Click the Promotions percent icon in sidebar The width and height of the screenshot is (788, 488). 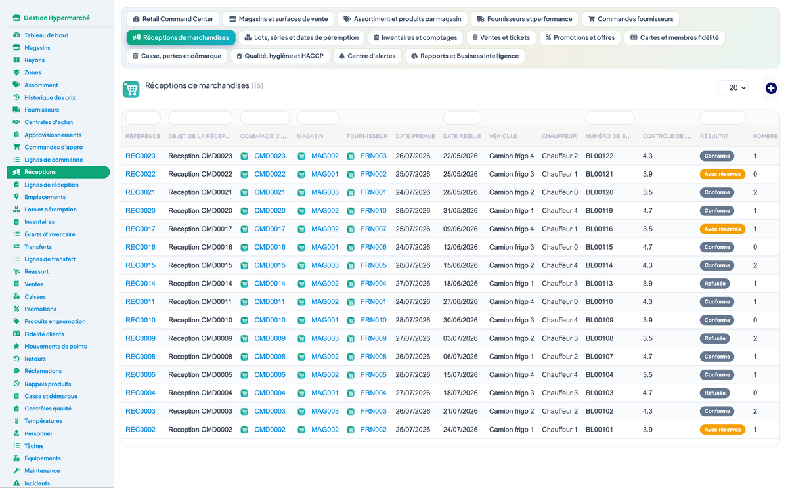[x=16, y=309]
